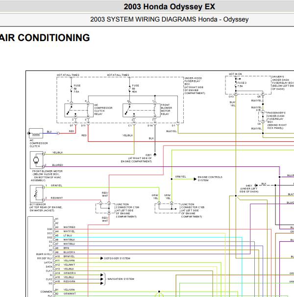Click the "BRN/YEL" wire label at pin A10
Viewport: 294px width, 297px height.
pos(69,256)
